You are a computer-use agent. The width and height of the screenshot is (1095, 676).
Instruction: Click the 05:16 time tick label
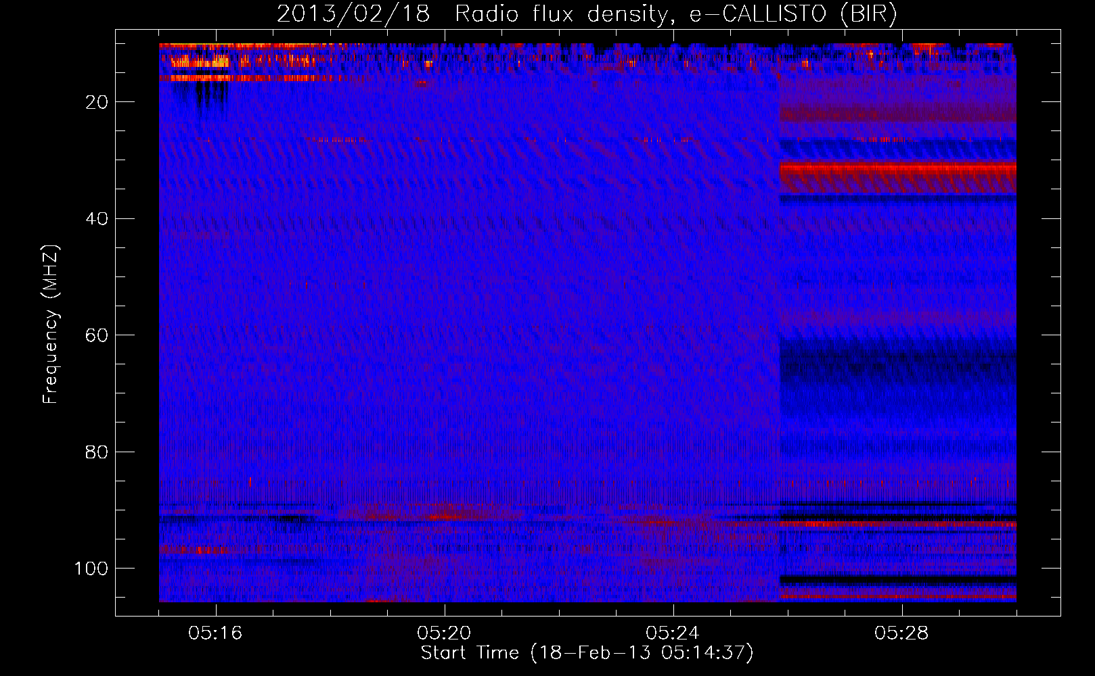215,633
